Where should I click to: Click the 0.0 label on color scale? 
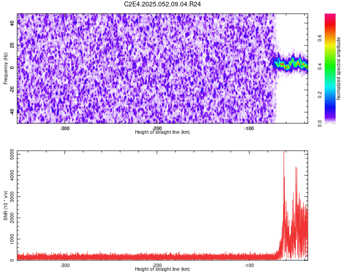coord(320,123)
